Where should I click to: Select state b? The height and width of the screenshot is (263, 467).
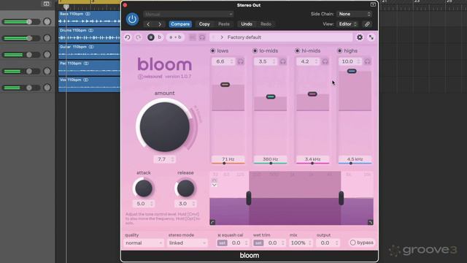pos(160,37)
